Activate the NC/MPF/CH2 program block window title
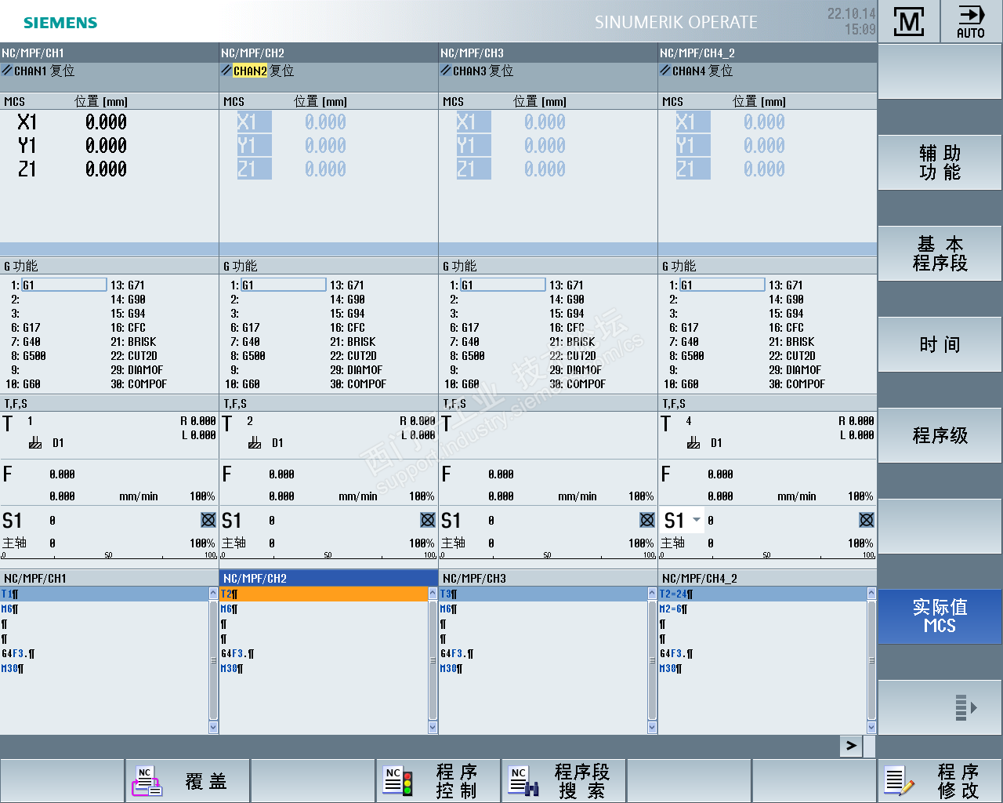 [x=328, y=578]
